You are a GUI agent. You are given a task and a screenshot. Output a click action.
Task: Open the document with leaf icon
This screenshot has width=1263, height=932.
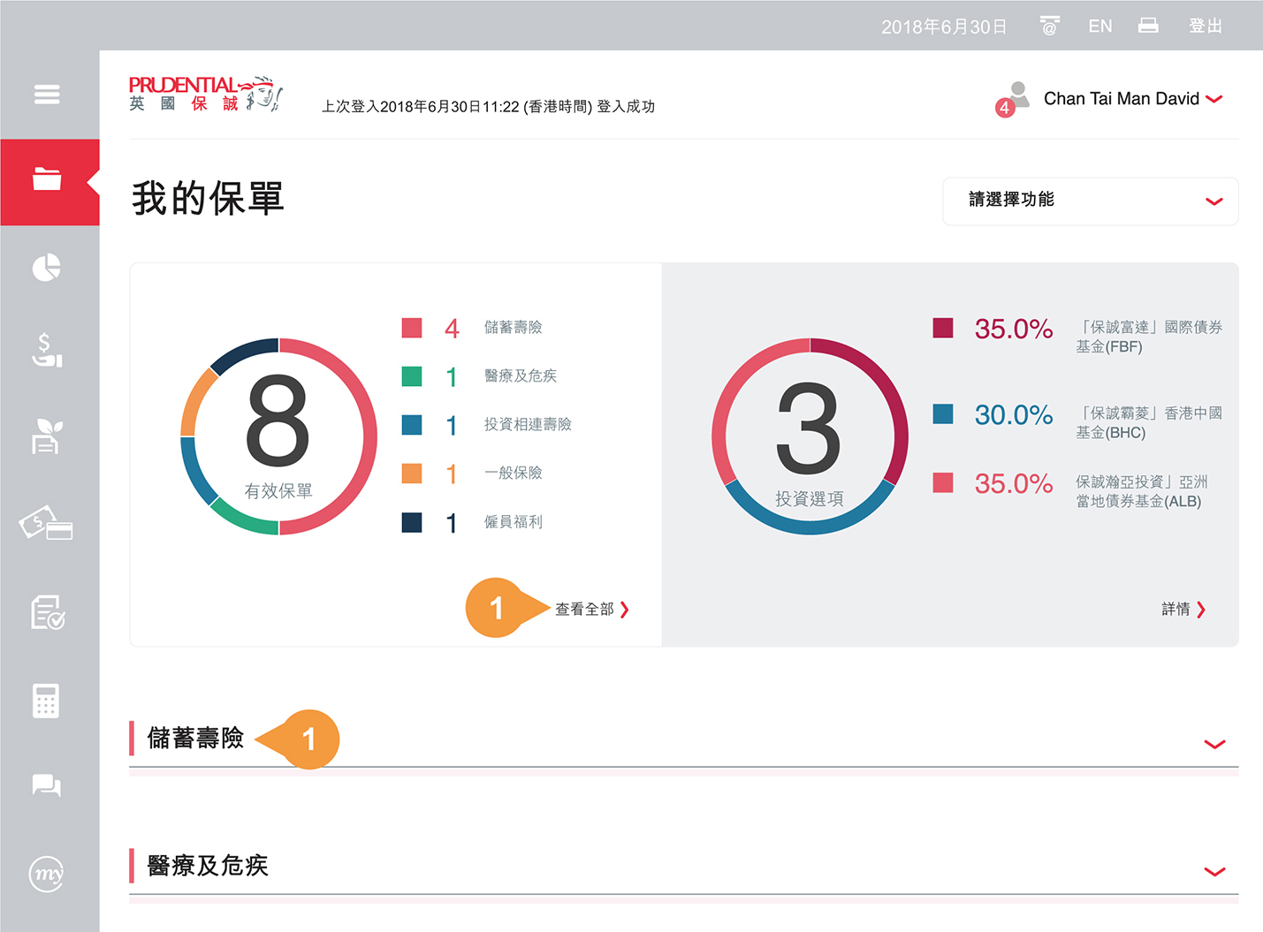point(47,436)
